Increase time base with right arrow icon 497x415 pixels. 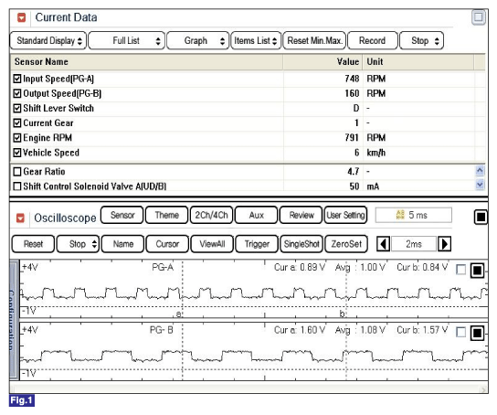[x=444, y=244]
